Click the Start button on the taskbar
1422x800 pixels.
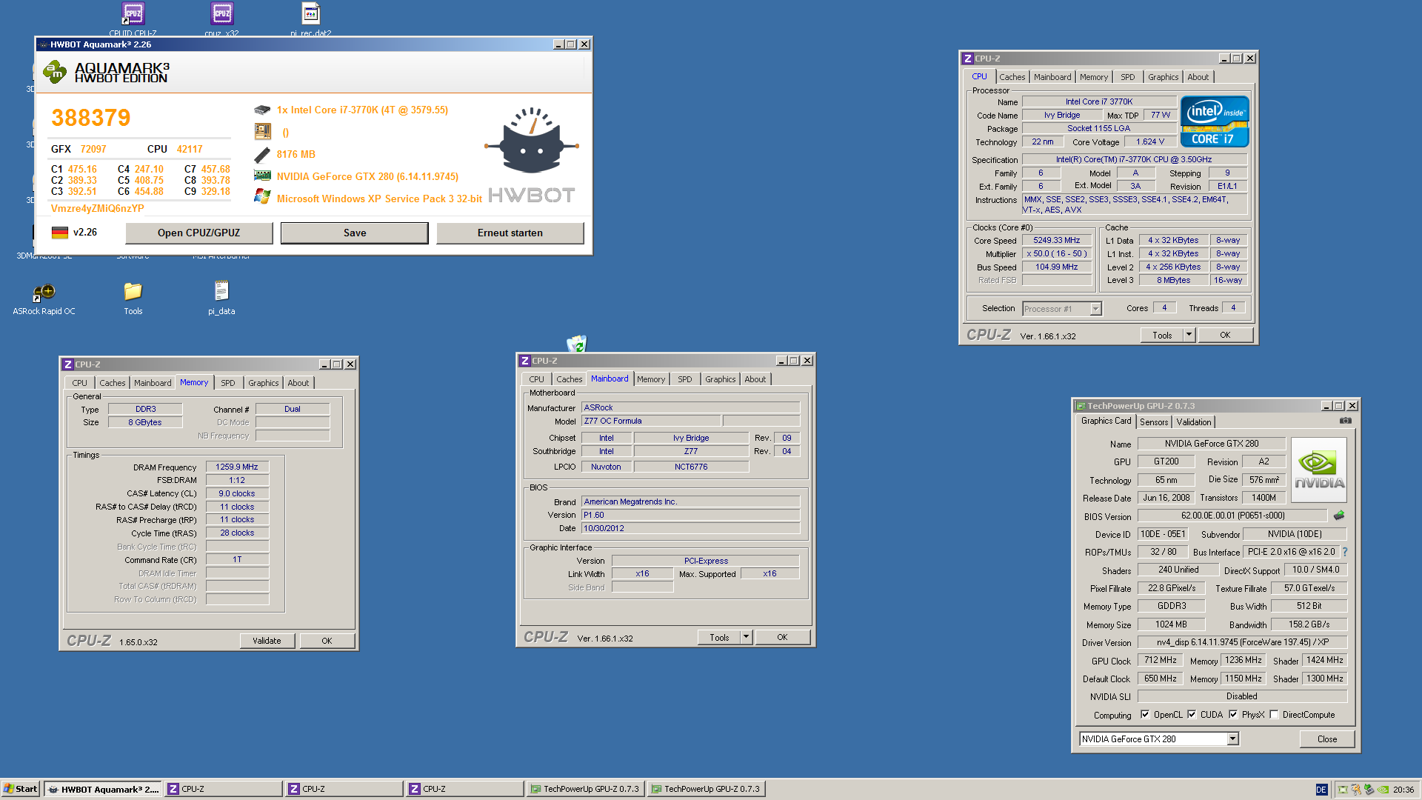[21, 789]
